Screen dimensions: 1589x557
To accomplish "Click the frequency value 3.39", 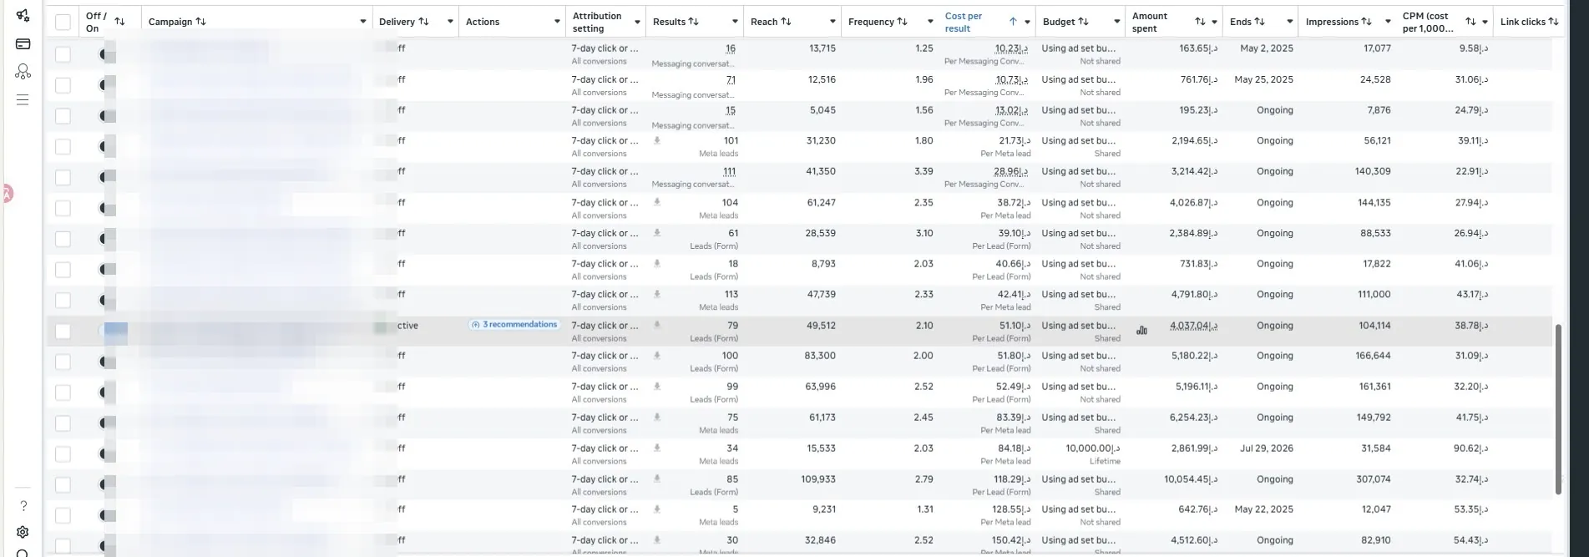I will (x=924, y=171).
